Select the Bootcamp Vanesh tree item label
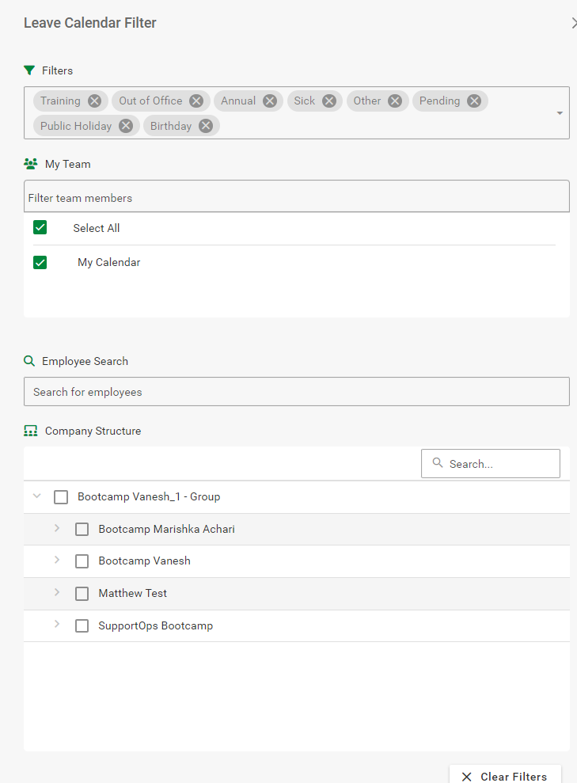Screen dimensions: 577x783 pos(144,561)
